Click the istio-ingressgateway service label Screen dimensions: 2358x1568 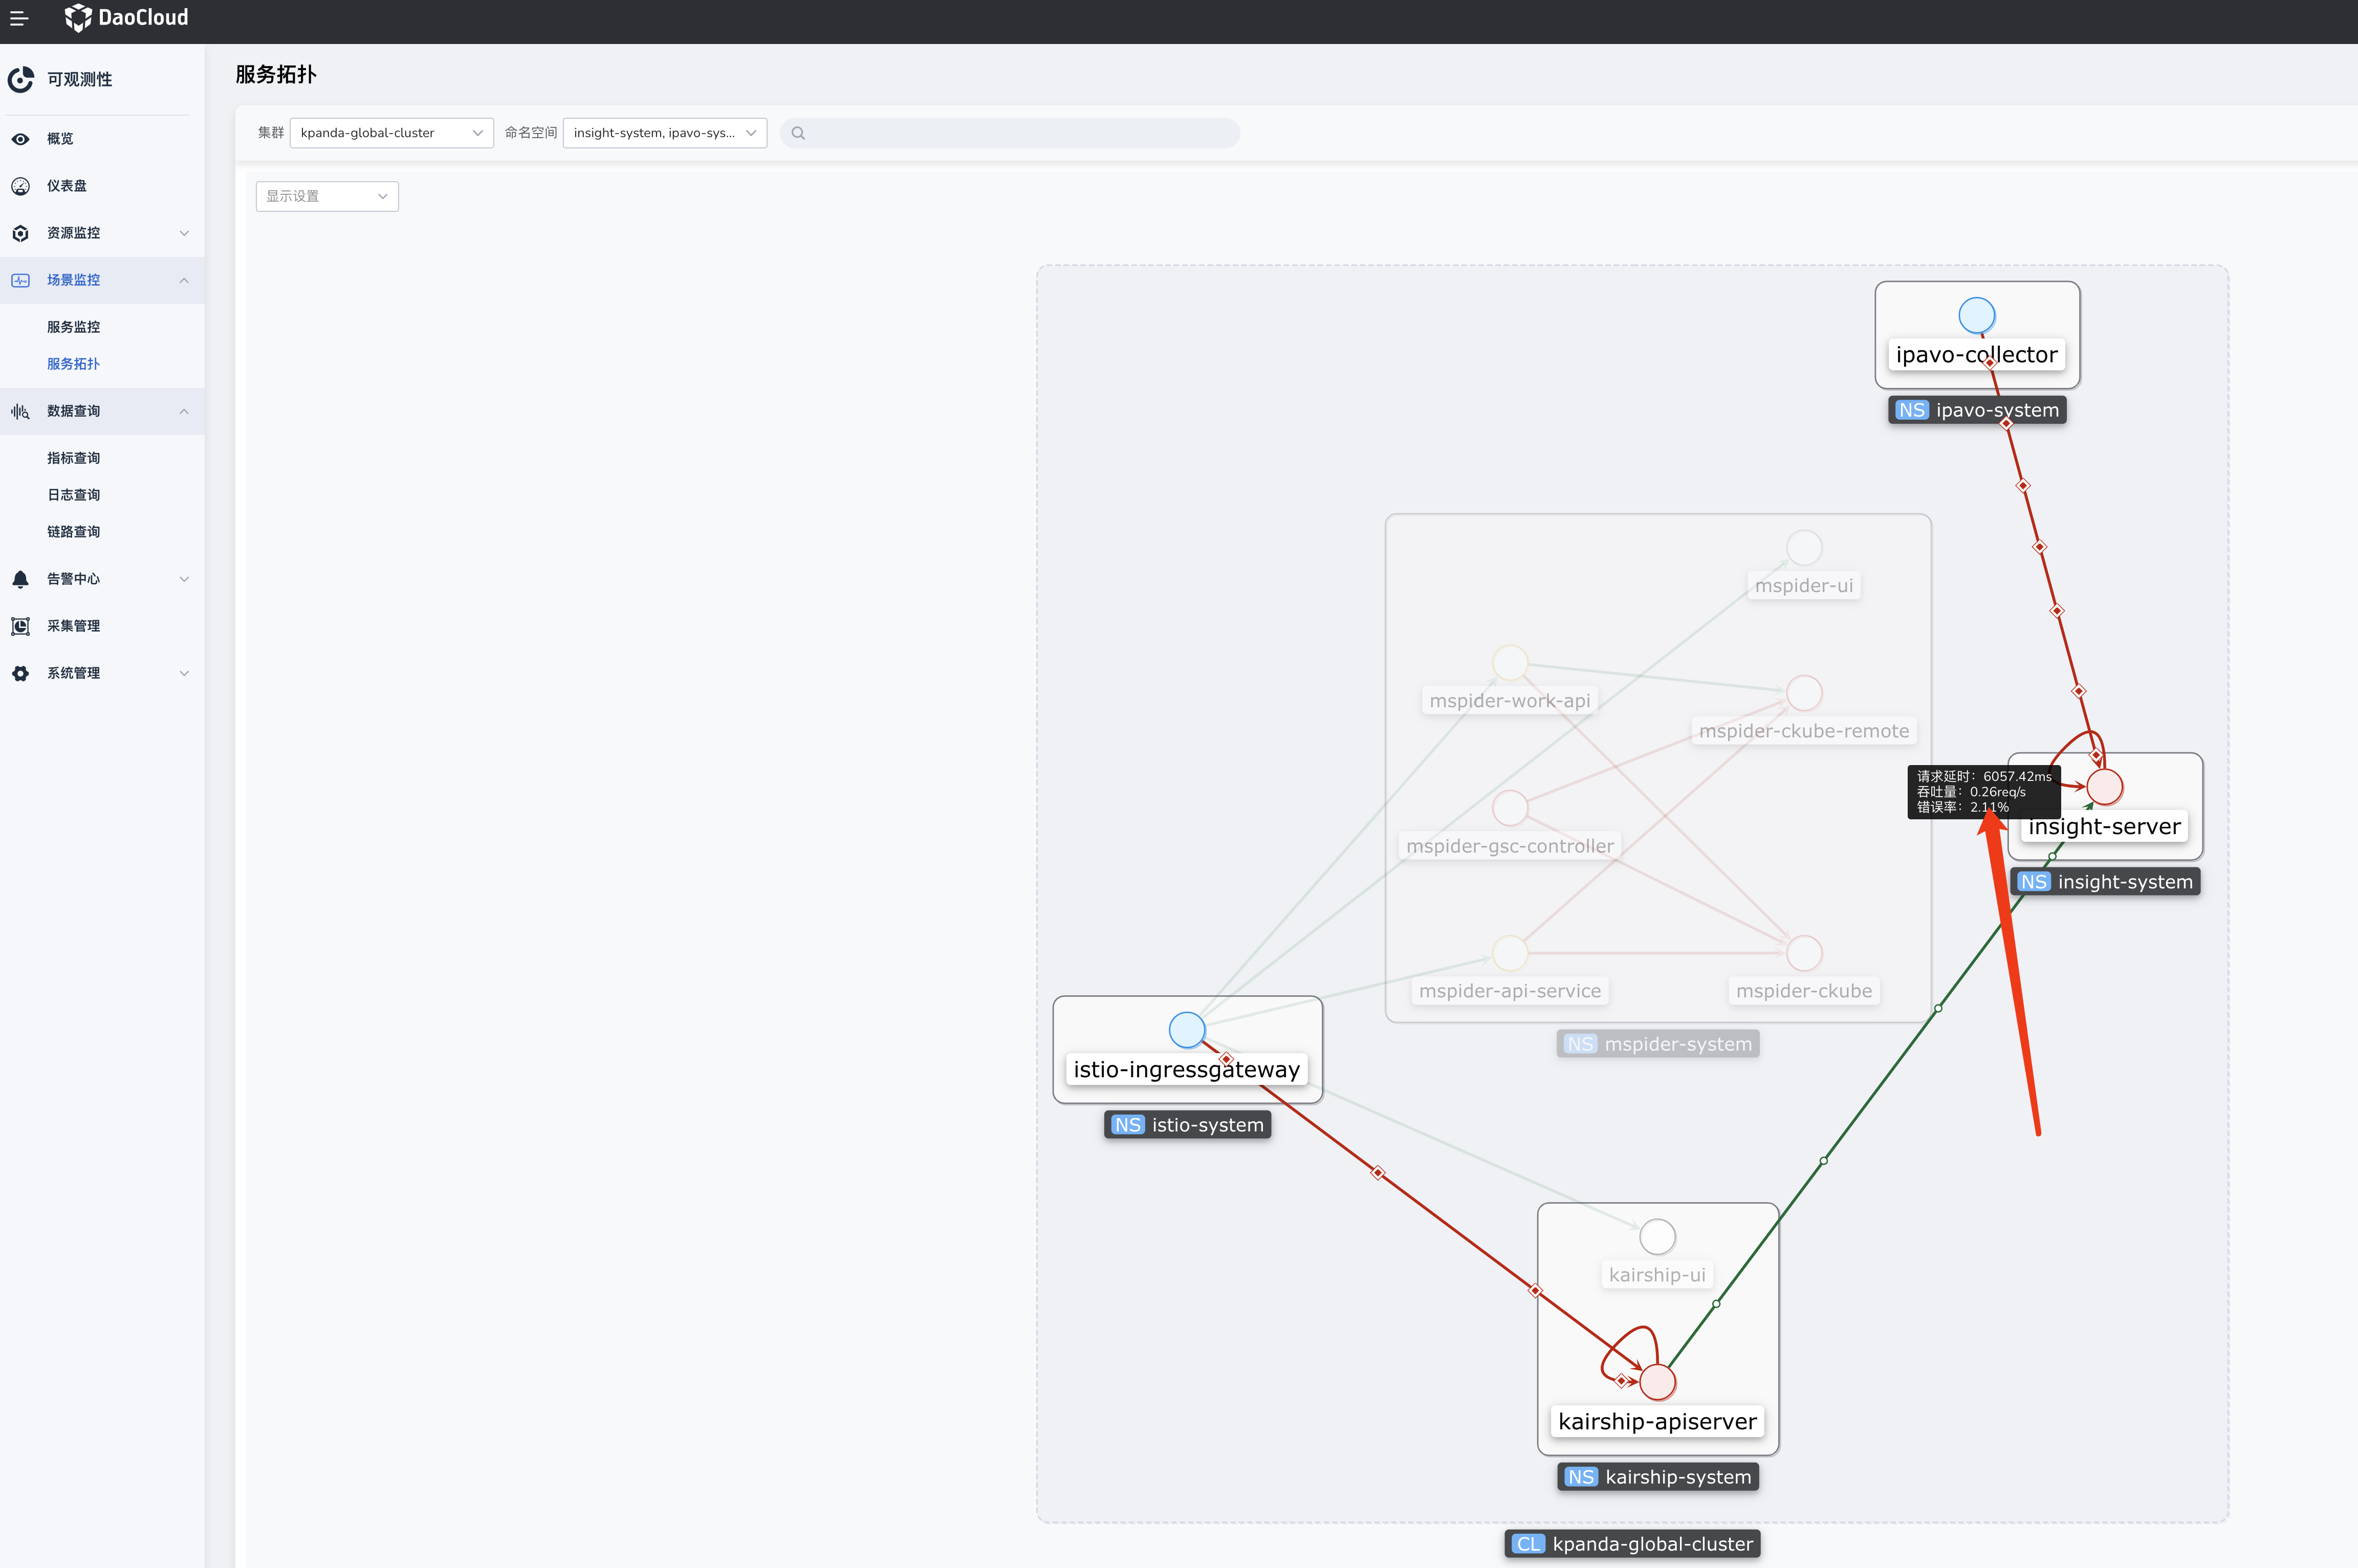tap(1187, 1069)
